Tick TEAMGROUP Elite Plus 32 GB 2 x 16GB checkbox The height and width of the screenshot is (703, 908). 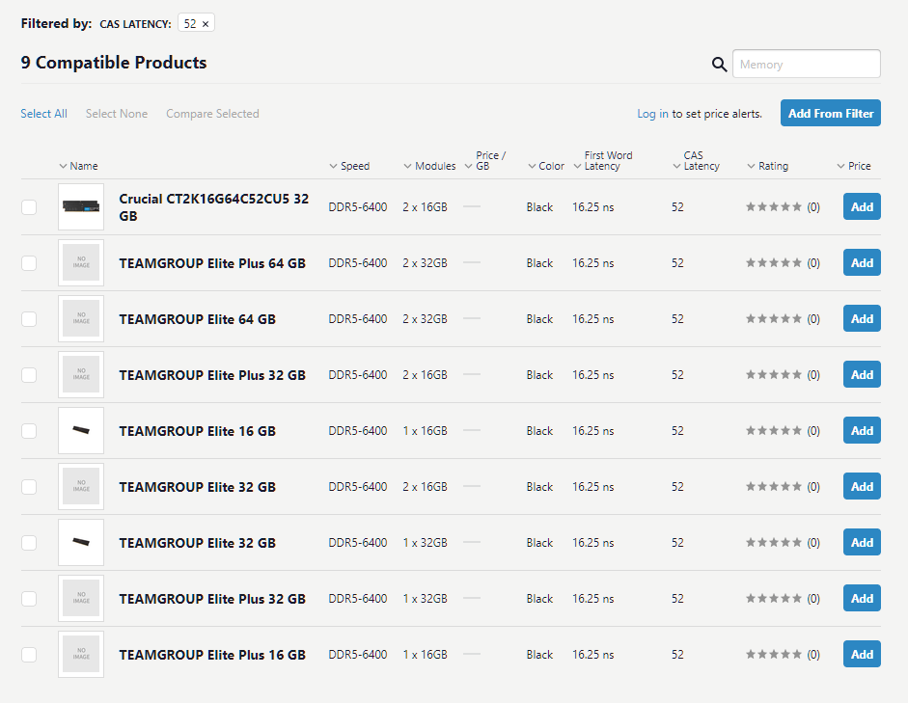pos(29,375)
